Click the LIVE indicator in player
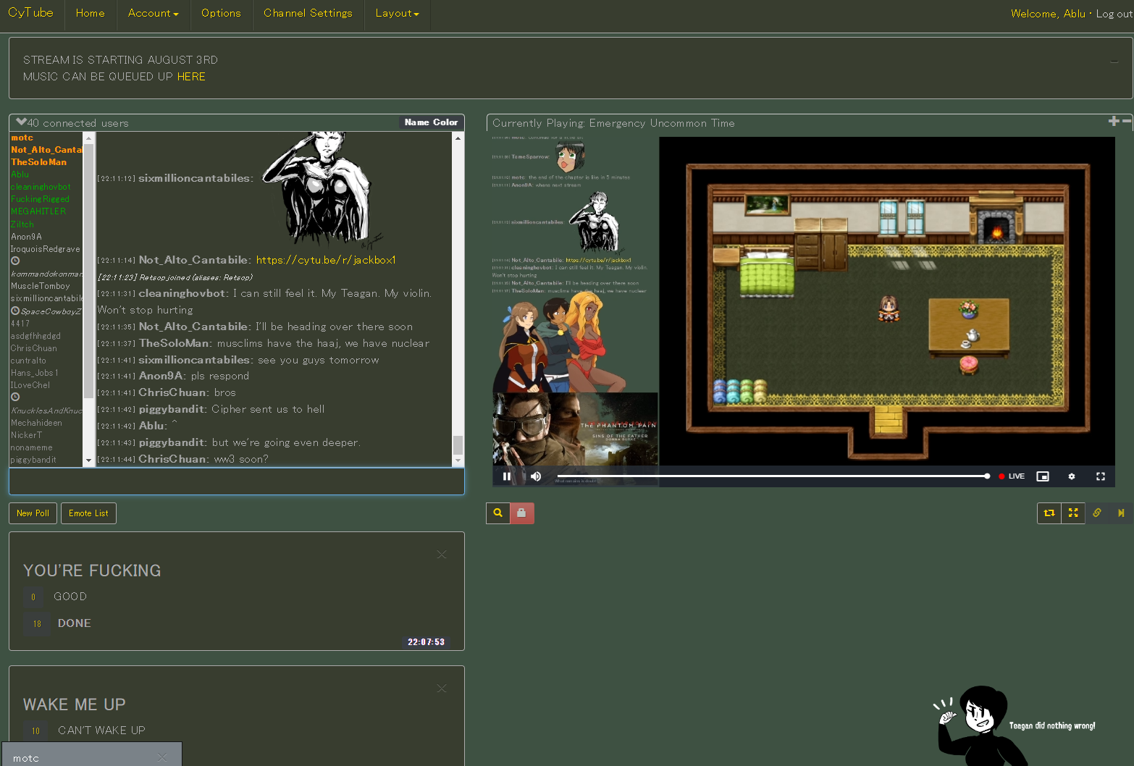Image resolution: width=1134 pixels, height=766 pixels. [x=1012, y=476]
